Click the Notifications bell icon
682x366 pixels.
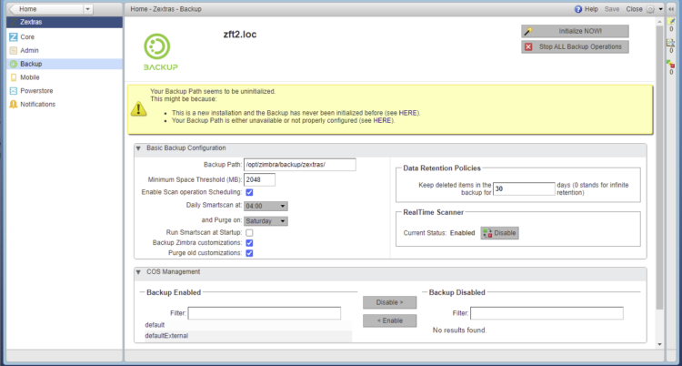14,105
